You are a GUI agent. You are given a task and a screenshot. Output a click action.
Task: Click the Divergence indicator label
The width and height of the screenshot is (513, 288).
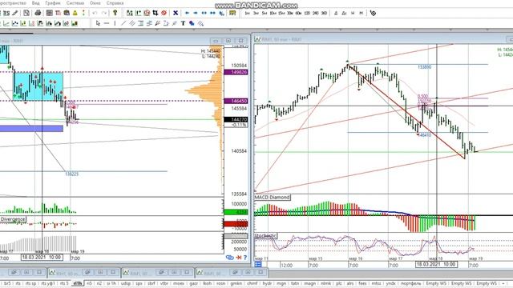coord(13,219)
